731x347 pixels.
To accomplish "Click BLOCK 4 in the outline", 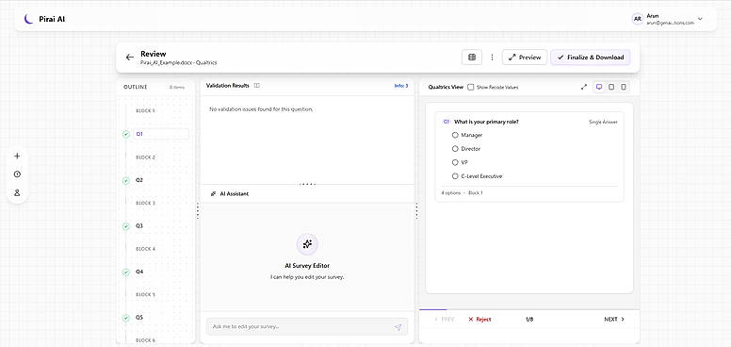I will pyautogui.click(x=145, y=249).
